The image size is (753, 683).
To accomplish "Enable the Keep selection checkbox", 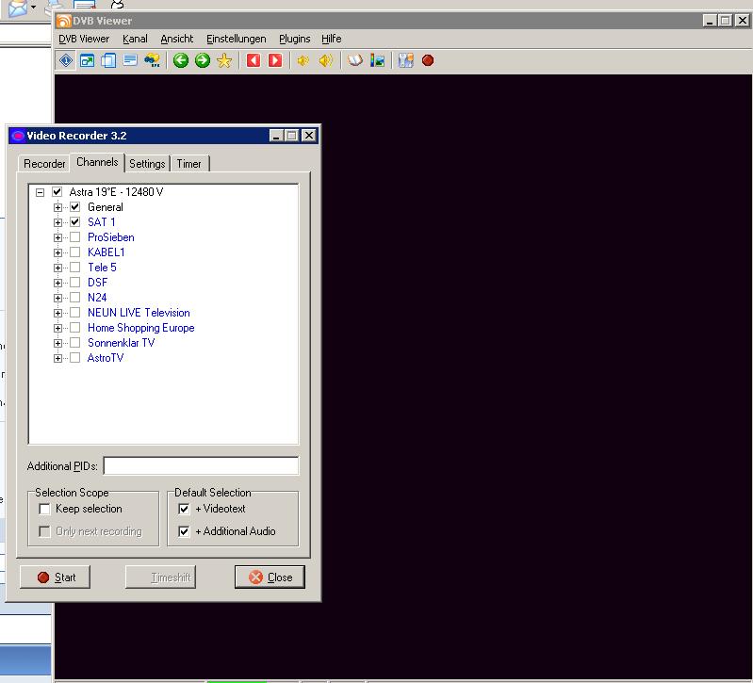I will pos(44,509).
